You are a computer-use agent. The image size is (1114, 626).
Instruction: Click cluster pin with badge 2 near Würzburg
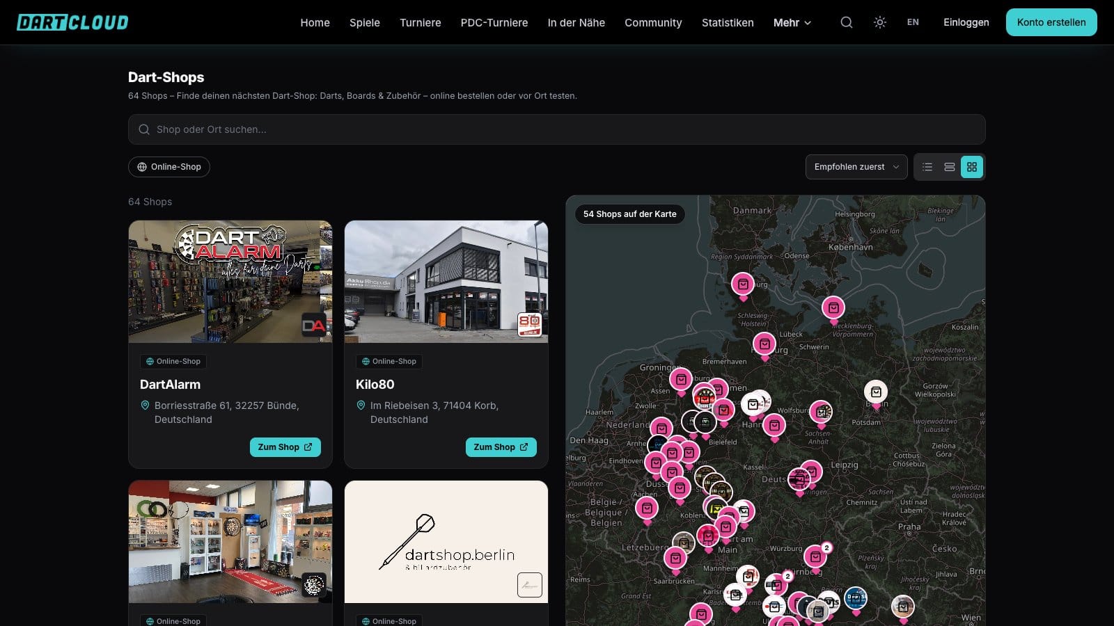pyautogui.click(x=816, y=557)
